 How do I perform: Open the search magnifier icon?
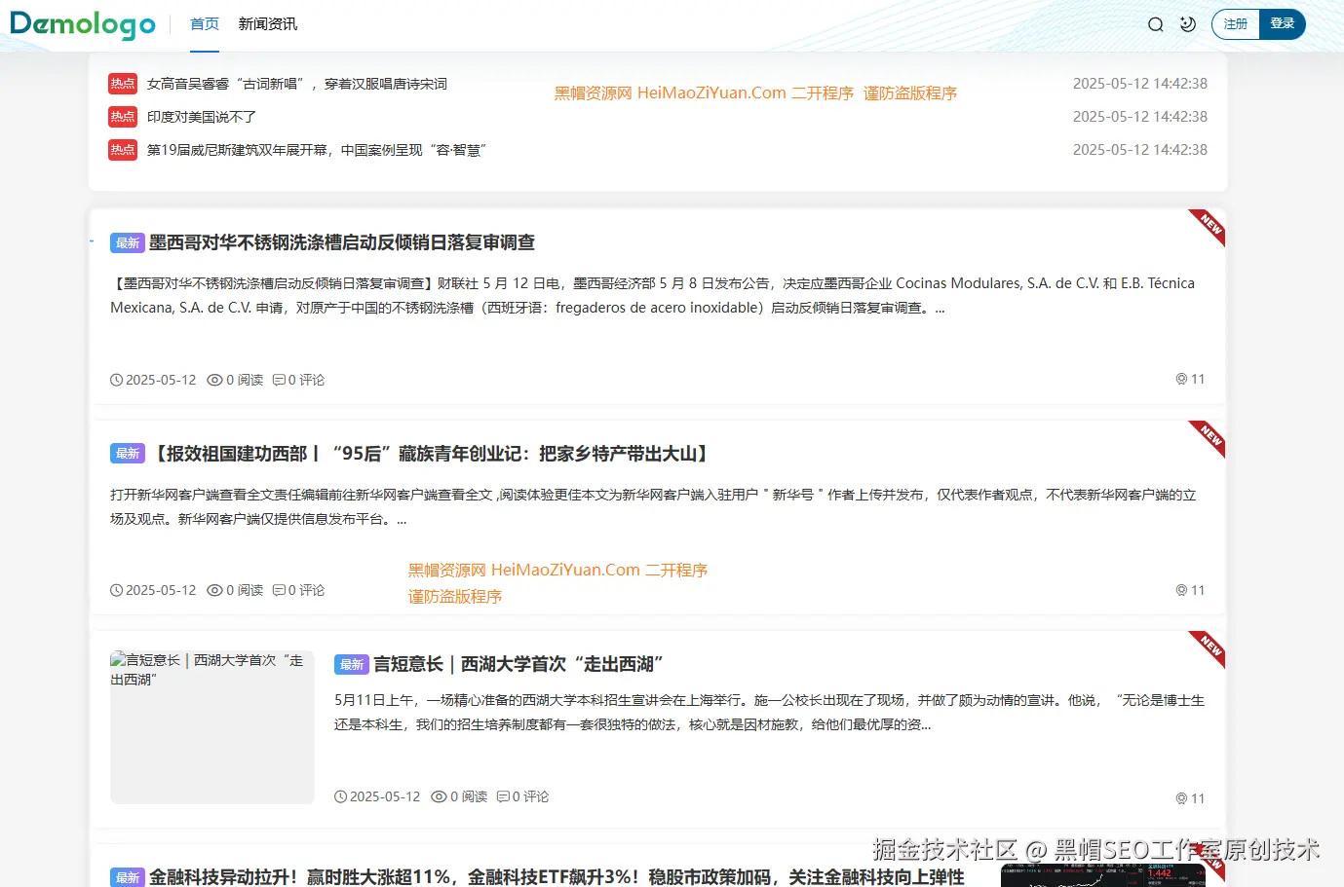1155,23
